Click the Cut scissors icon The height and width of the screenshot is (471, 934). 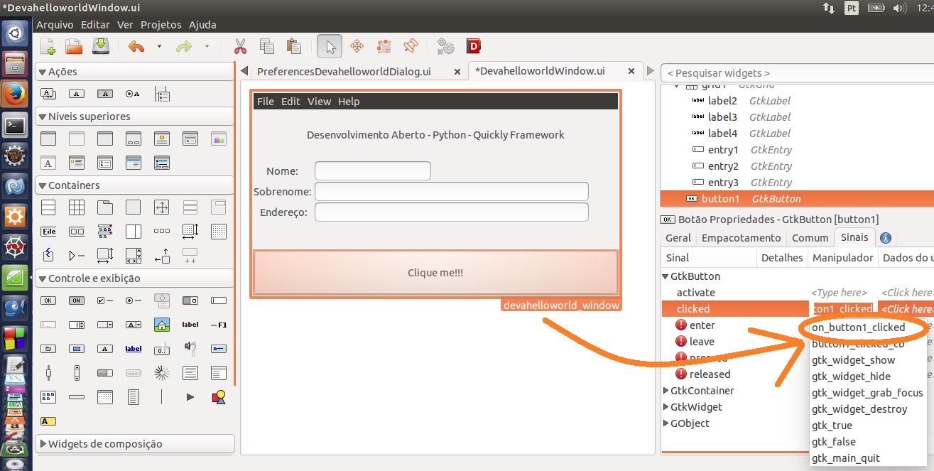click(240, 47)
